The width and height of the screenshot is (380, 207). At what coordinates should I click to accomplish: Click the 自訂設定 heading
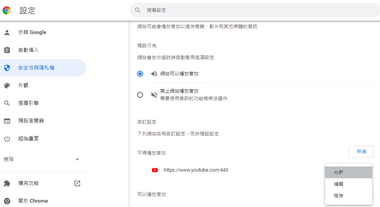[147, 122]
